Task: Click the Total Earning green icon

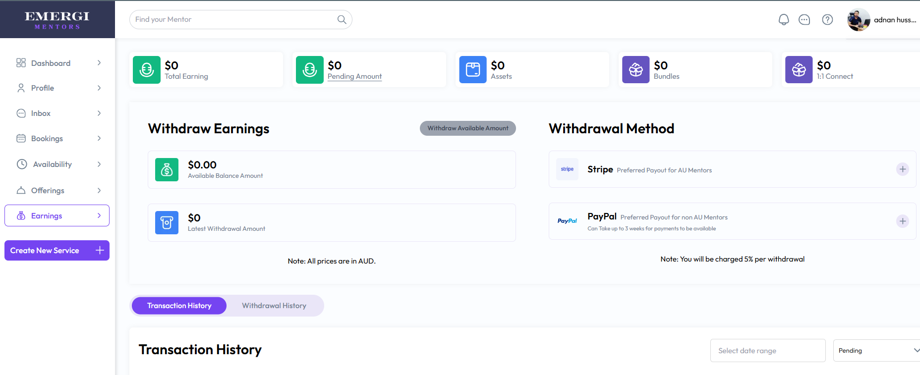Action: pyautogui.click(x=147, y=70)
